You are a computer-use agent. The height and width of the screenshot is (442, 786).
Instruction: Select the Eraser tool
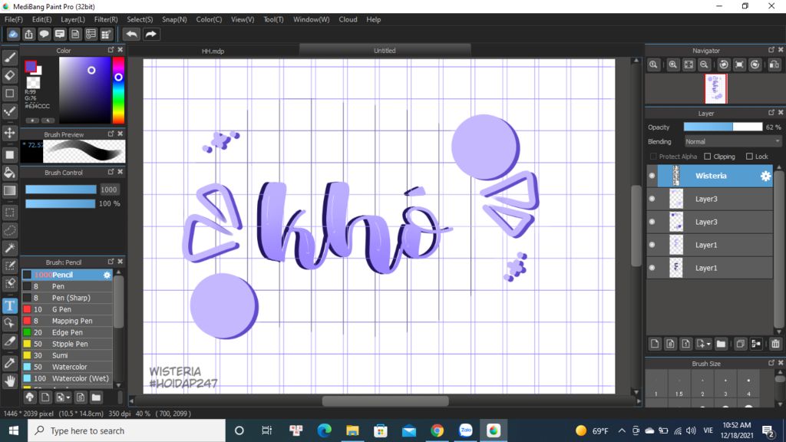pos(9,76)
